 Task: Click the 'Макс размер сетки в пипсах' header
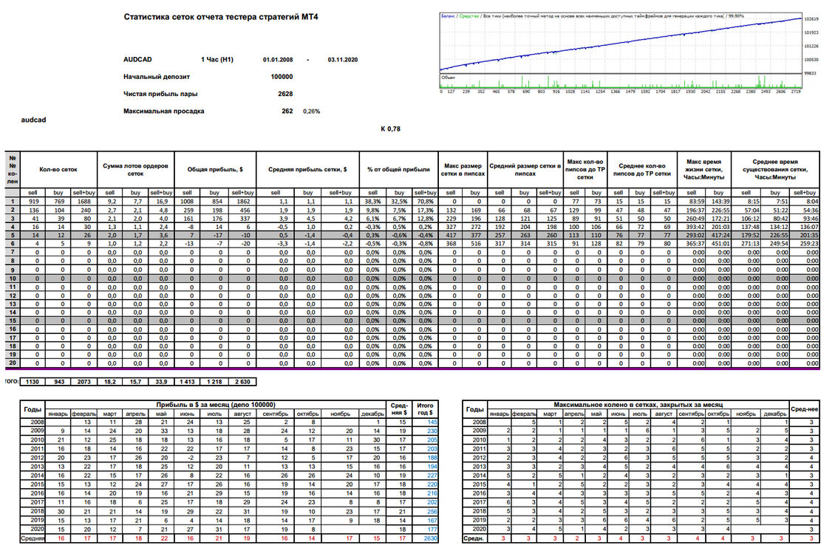pyautogui.click(x=463, y=169)
